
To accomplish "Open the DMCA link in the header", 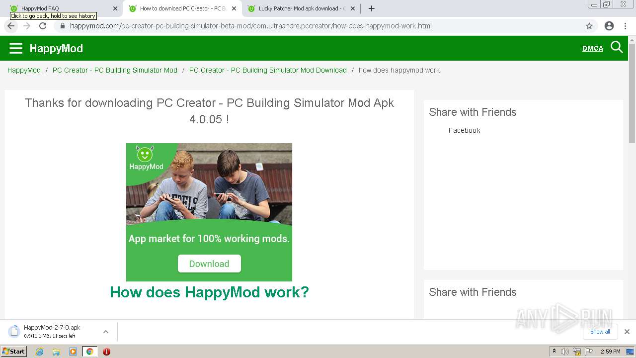I will 593,48.
